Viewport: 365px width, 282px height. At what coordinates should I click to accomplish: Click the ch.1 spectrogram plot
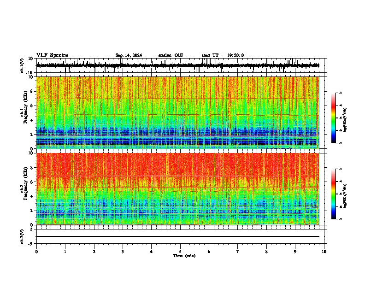tap(178, 112)
